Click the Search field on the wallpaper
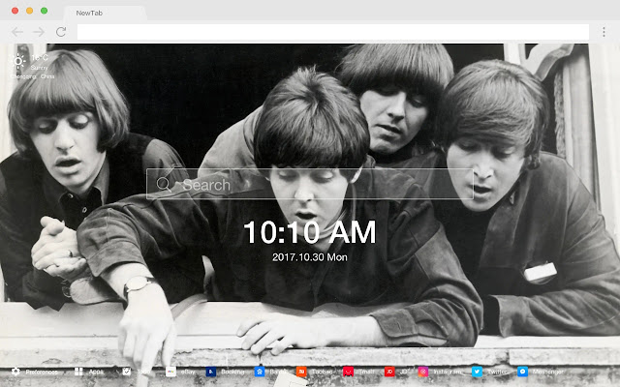 [x=310, y=185]
